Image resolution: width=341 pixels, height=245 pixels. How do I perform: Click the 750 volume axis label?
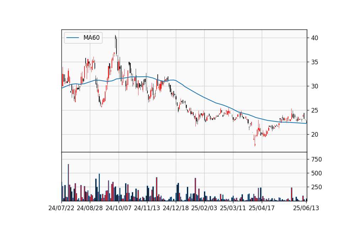coord(316,159)
